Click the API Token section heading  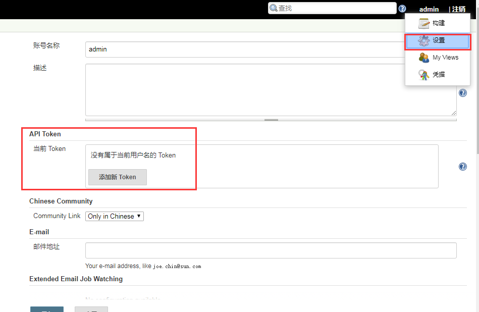pyautogui.click(x=45, y=134)
